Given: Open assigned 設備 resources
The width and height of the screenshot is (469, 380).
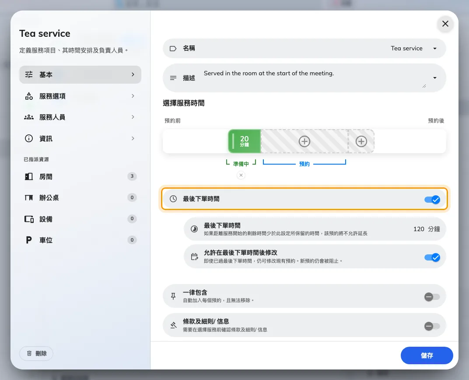Looking at the screenshot, I should click(80, 219).
